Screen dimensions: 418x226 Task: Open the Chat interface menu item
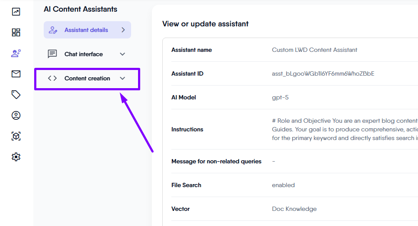pyautogui.click(x=84, y=54)
